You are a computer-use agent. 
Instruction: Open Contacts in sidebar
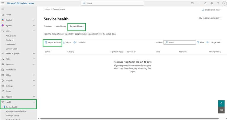click(x=9, y=40)
